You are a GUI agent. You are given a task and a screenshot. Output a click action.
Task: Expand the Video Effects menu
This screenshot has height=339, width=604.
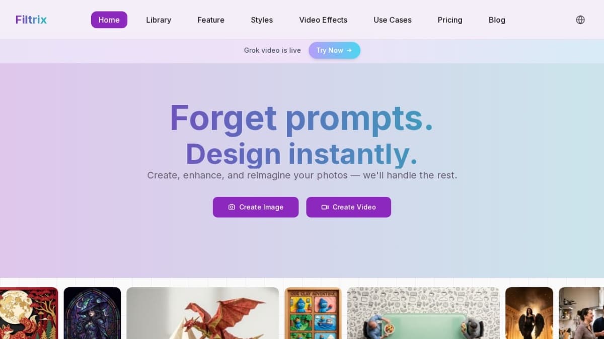(x=323, y=20)
